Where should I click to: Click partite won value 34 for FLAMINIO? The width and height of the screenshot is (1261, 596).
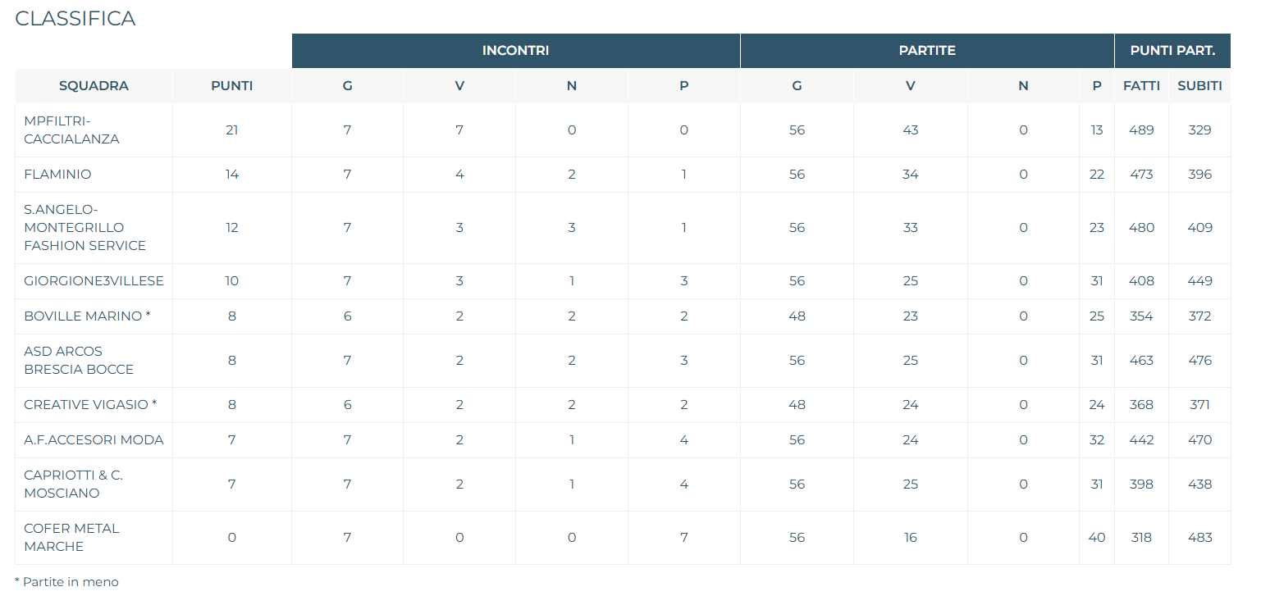click(x=911, y=175)
